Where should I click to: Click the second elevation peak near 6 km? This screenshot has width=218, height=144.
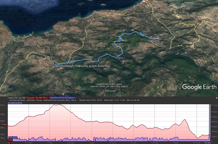(x=185, y=120)
